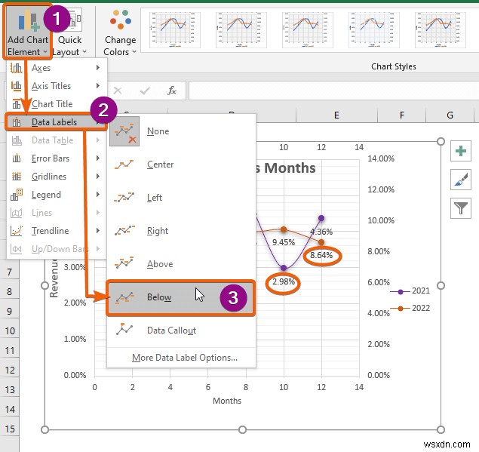Click the Axes menu icon

pos(16,68)
